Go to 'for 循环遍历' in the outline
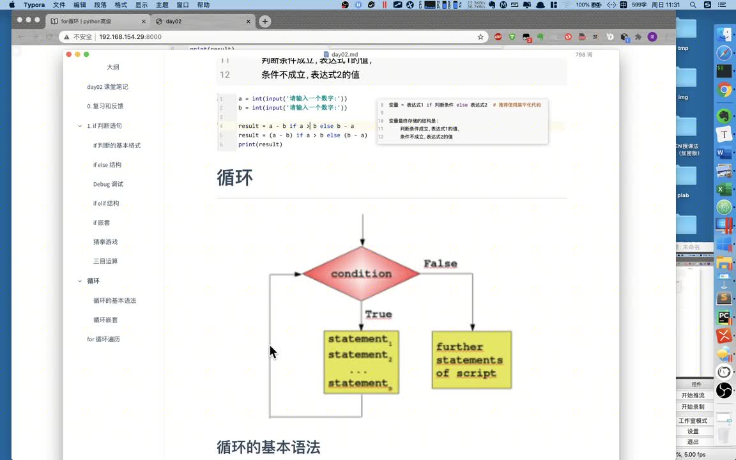This screenshot has height=460, width=736. tap(103, 339)
